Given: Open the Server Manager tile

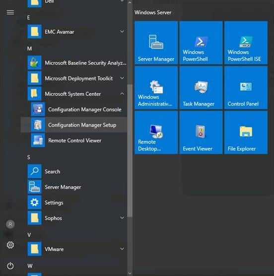Looking at the screenshot, I should click(x=156, y=43).
